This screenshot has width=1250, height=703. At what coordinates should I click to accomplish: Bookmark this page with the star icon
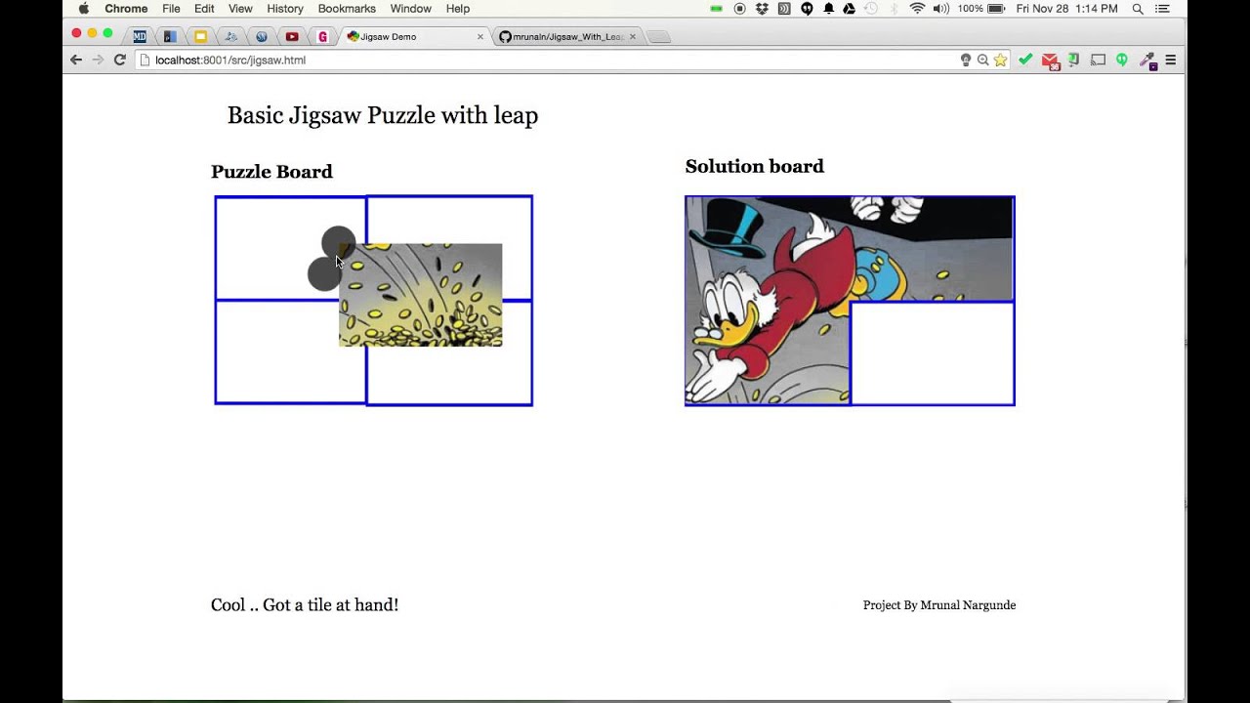(1001, 60)
